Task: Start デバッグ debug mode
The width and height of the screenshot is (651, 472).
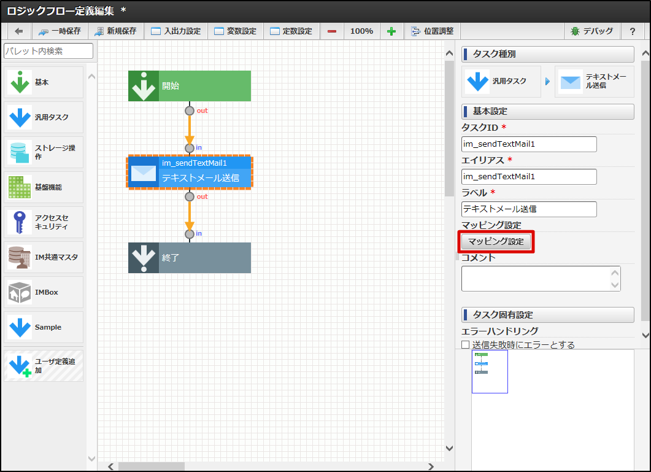Action: coord(591,31)
